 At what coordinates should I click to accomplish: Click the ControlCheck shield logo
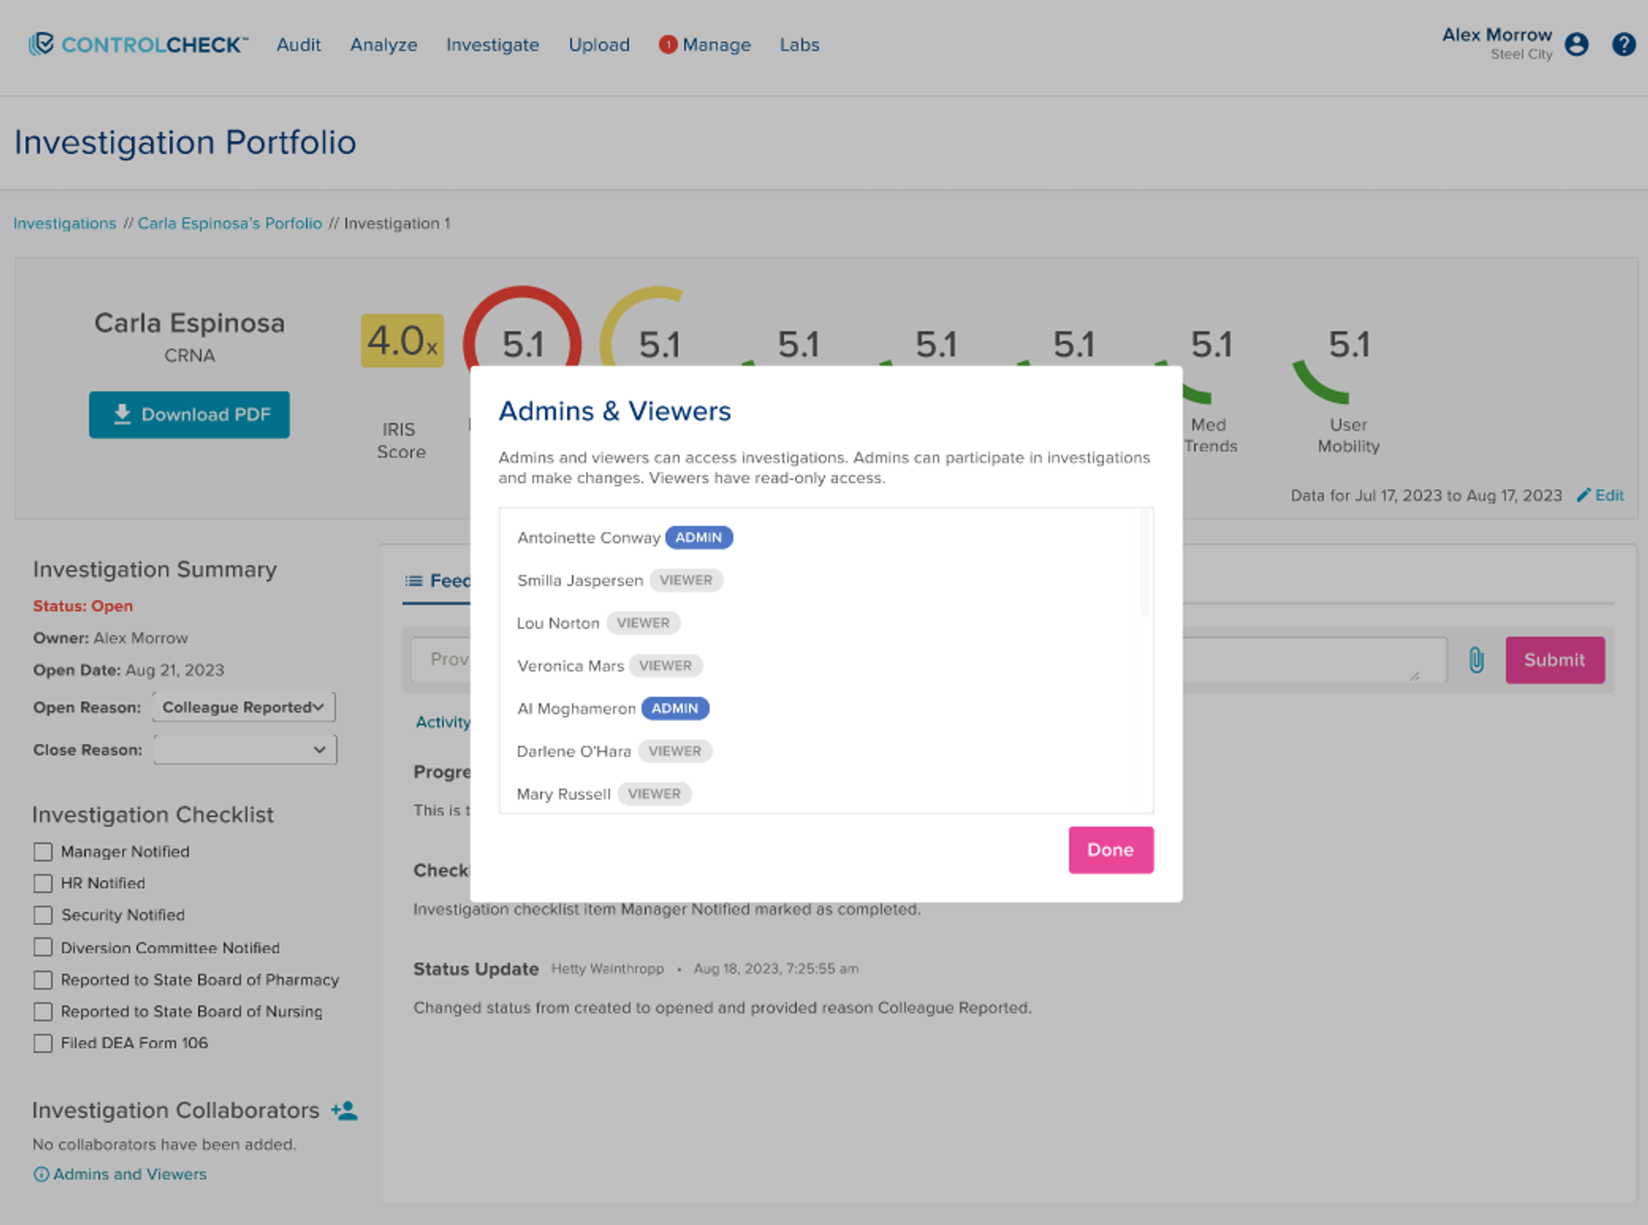click(x=41, y=44)
